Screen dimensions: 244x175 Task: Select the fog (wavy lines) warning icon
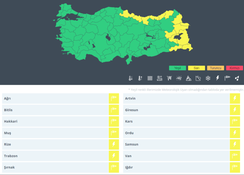[x=150, y=78]
